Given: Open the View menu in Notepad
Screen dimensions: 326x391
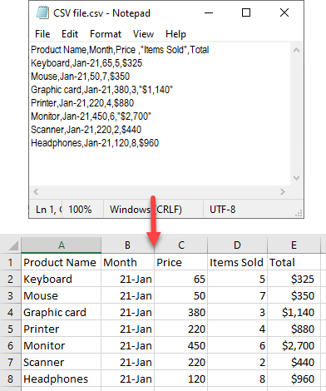Looking at the screenshot, I should pos(143,34).
